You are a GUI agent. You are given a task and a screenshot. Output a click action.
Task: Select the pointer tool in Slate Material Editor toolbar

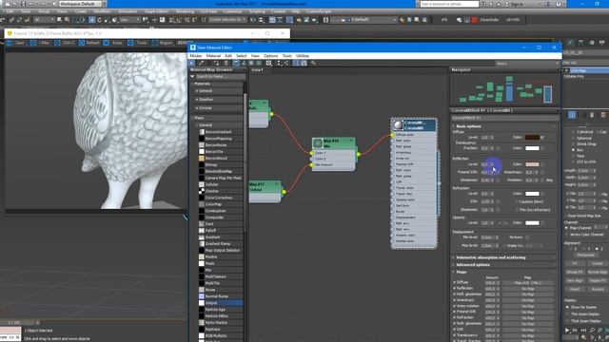click(x=192, y=63)
